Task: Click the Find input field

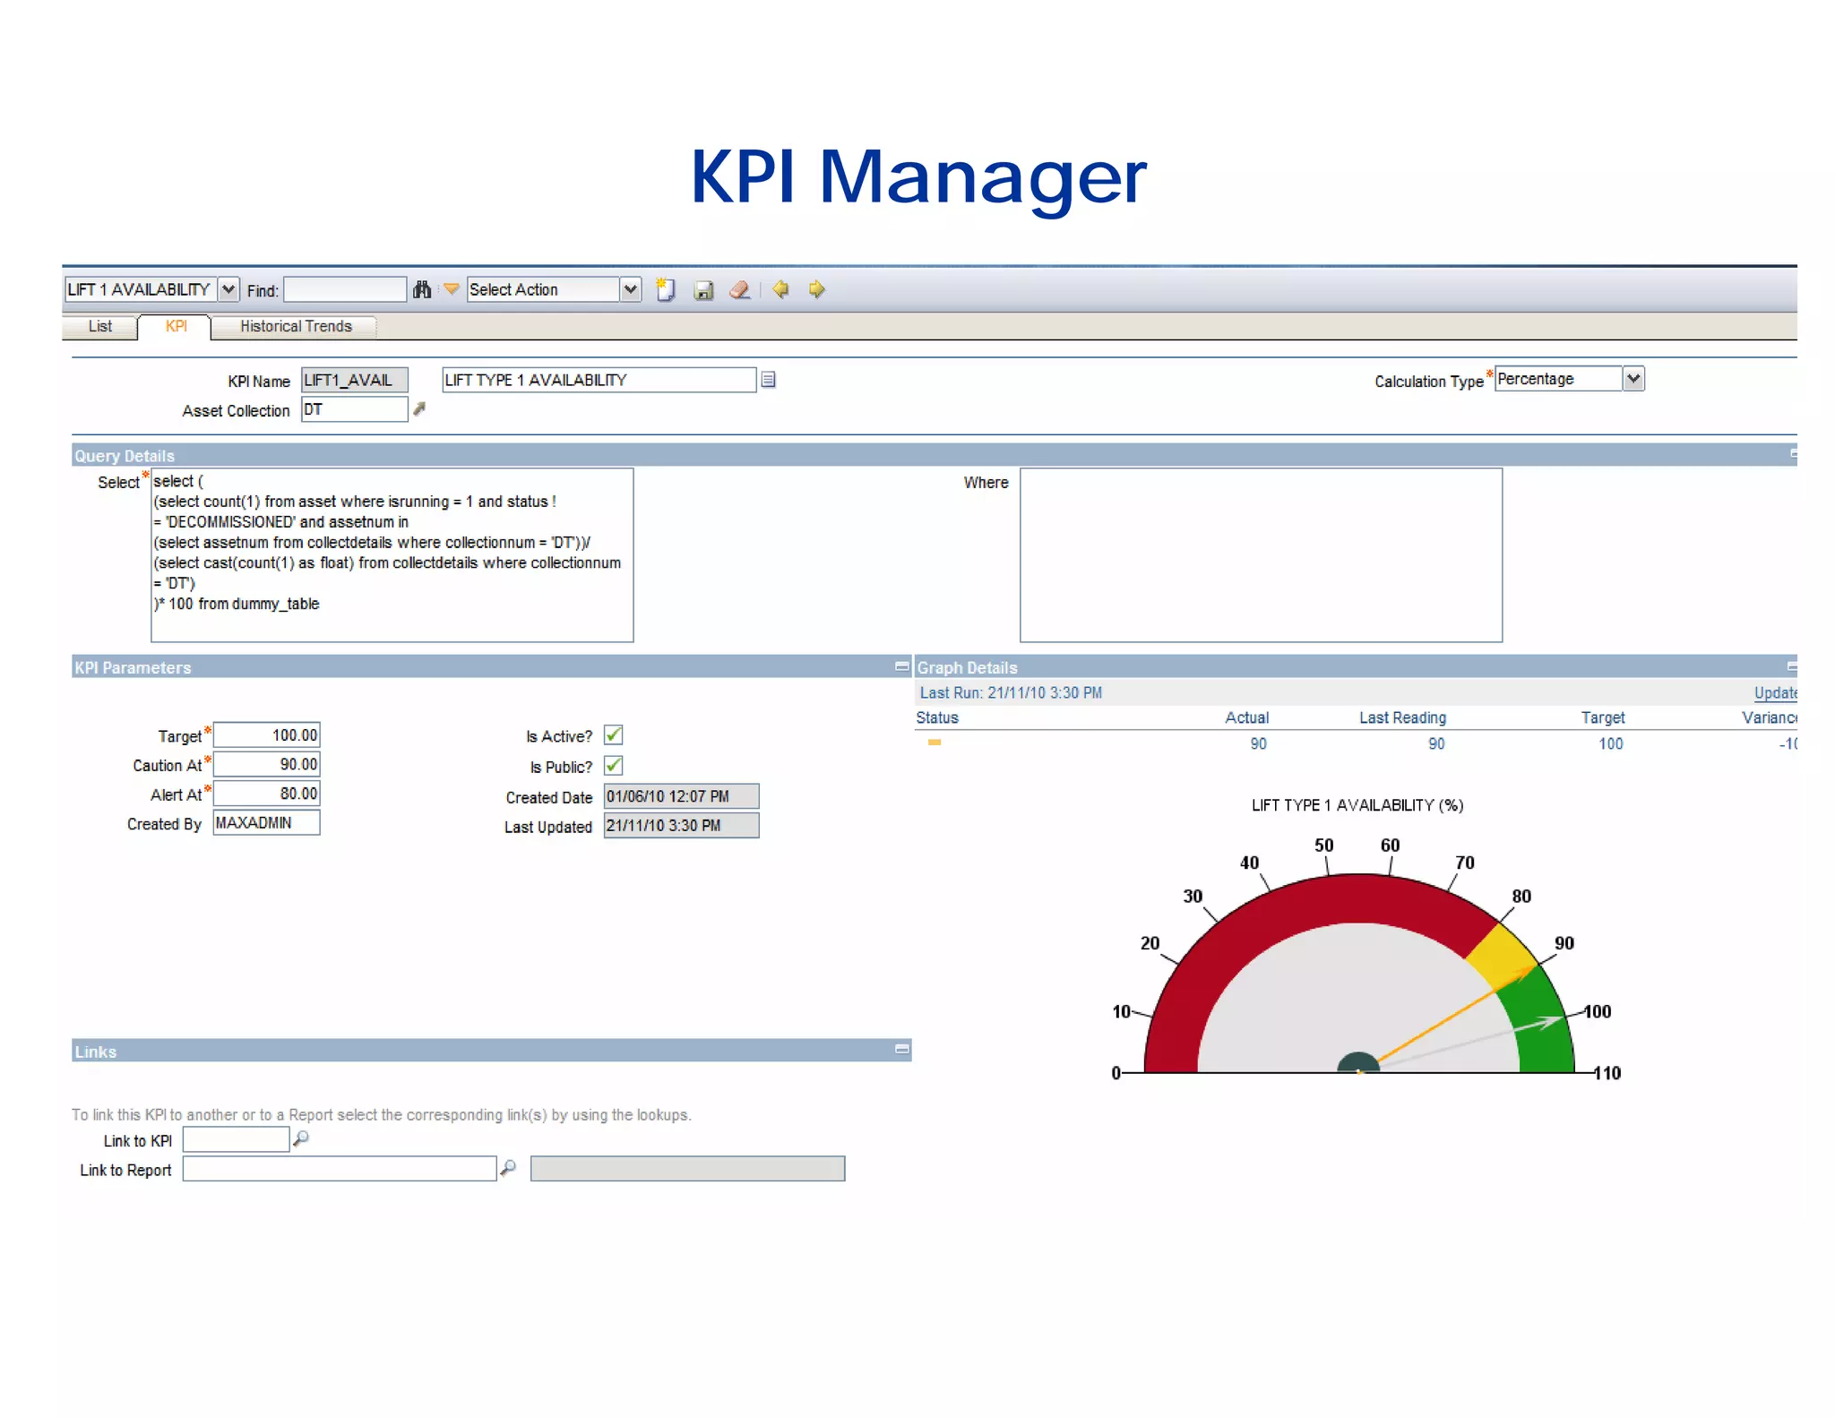Action: coord(345,289)
